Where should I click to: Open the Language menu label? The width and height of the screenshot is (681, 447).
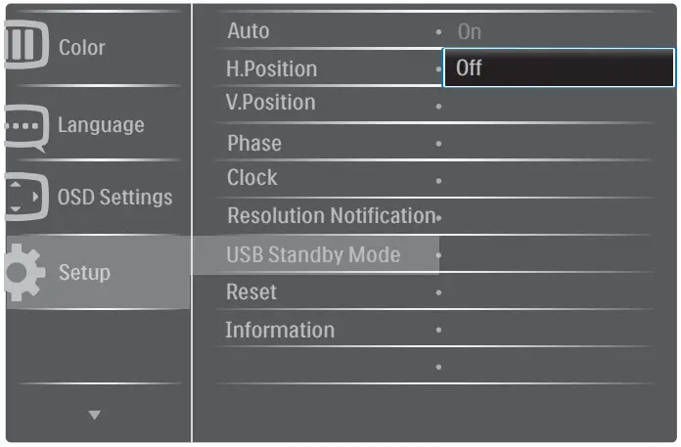[x=101, y=125]
